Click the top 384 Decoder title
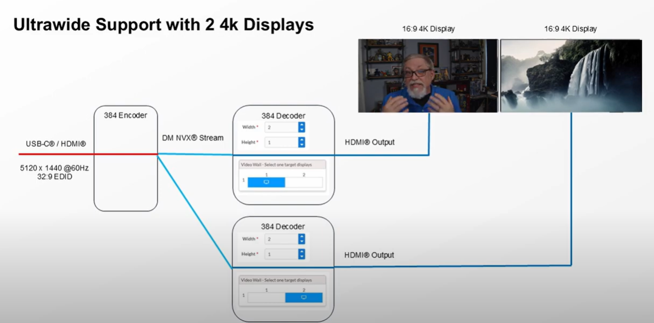 click(x=283, y=115)
